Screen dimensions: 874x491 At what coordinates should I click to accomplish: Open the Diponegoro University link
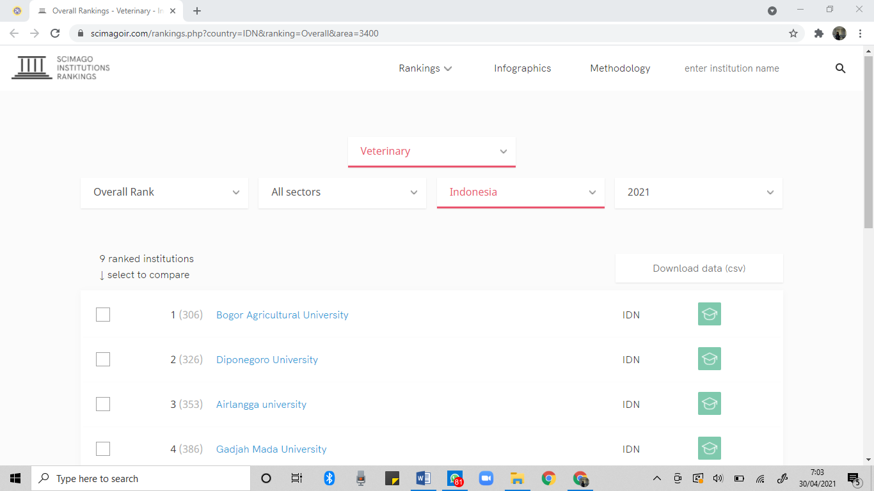267,359
